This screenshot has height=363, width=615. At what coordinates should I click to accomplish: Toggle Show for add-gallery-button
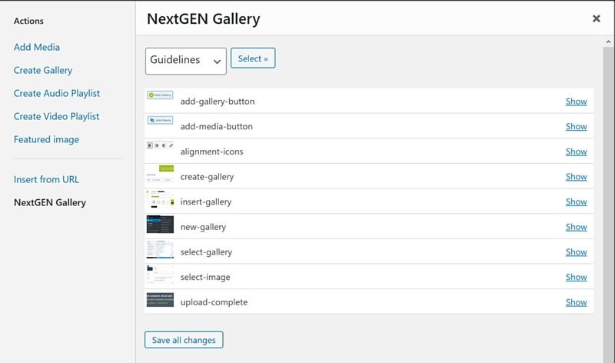pos(576,102)
